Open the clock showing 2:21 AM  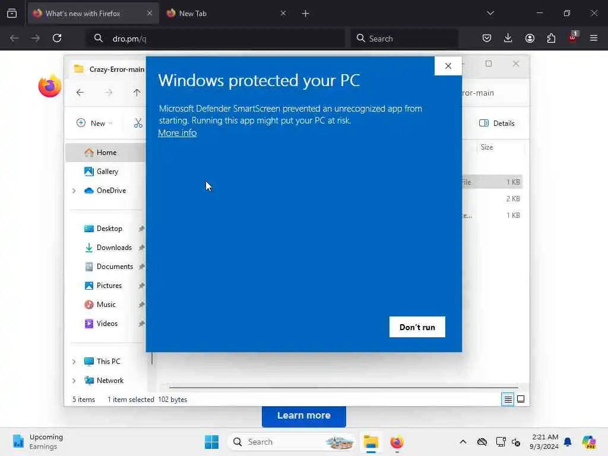click(x=544, y=442)
